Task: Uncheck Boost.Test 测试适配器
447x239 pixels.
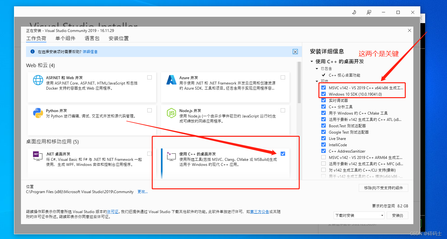Action: pos(324,126)
